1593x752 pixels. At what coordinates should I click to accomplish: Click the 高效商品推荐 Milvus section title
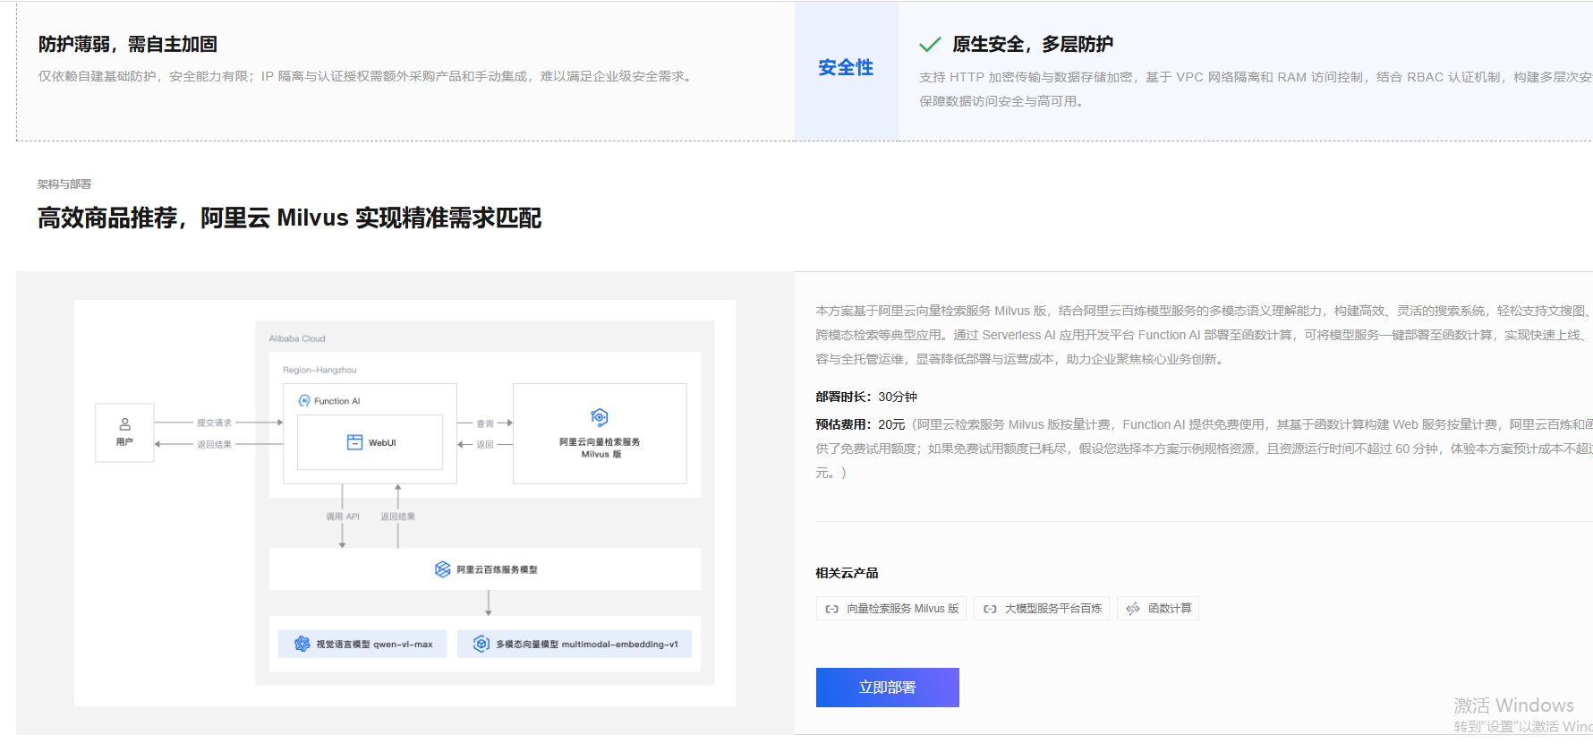point(289,218)
